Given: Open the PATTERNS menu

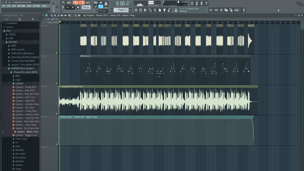Looking at the screenshot, I should pos(21,6).
